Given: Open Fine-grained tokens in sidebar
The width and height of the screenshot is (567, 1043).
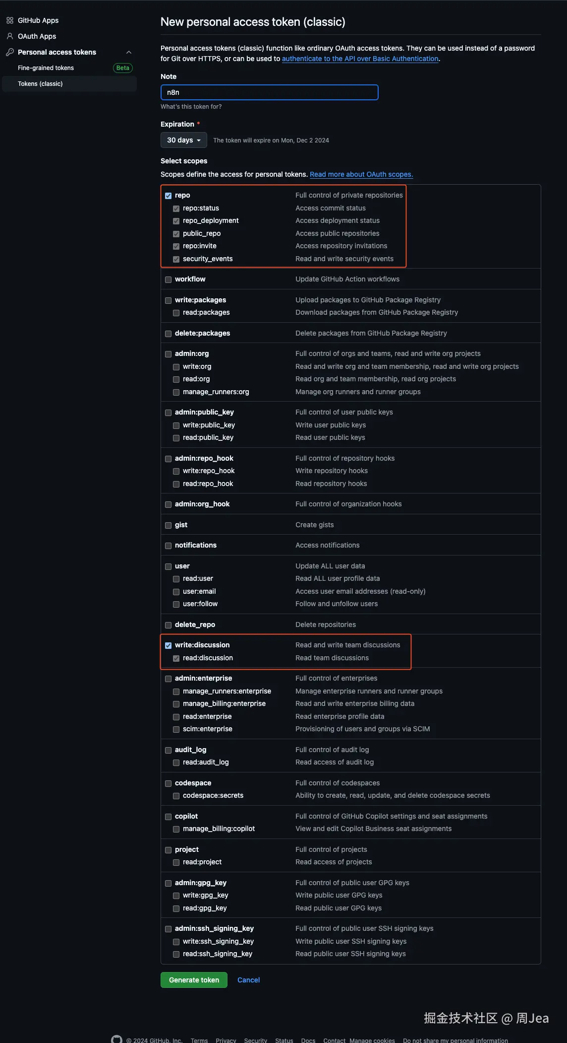Looking at the screenshot, I should [46, 68].
